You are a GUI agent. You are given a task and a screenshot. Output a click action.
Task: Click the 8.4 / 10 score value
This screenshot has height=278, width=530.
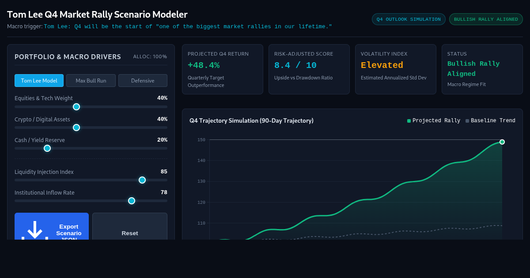[x=295, y=65]
